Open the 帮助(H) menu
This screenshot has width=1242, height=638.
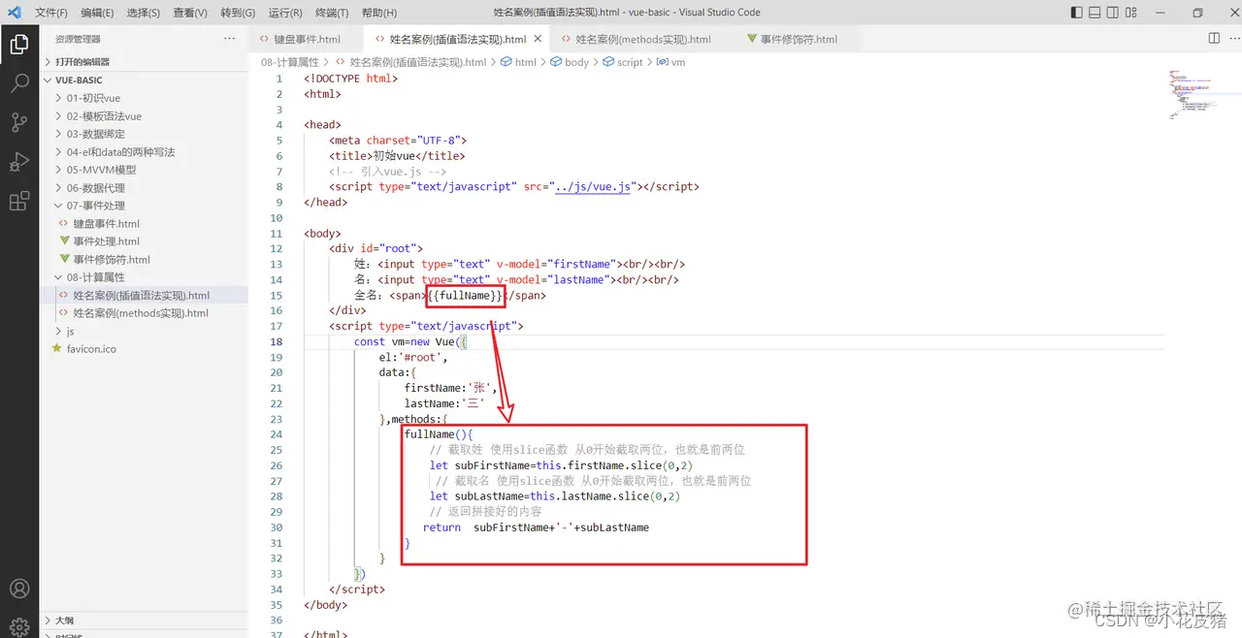(x=378, y=13)
